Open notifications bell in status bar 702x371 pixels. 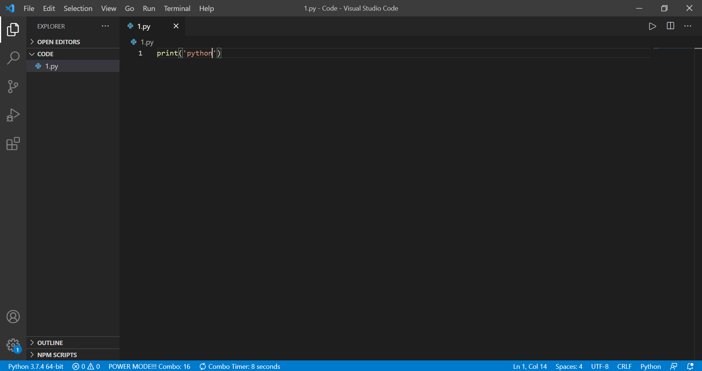click(x=690, y=366)
